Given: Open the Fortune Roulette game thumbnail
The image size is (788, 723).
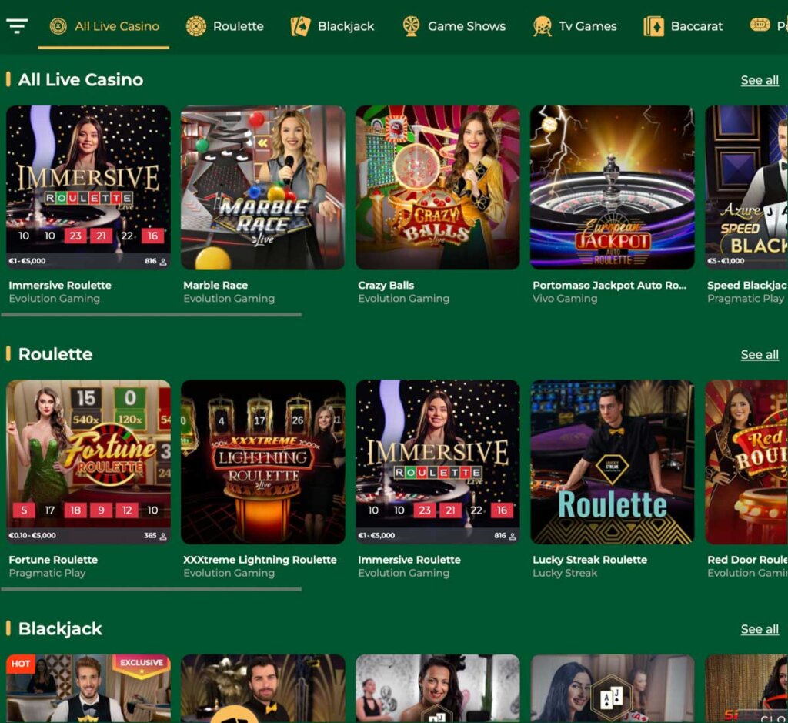Looking at the screenshot, I should tap(88, 461).
